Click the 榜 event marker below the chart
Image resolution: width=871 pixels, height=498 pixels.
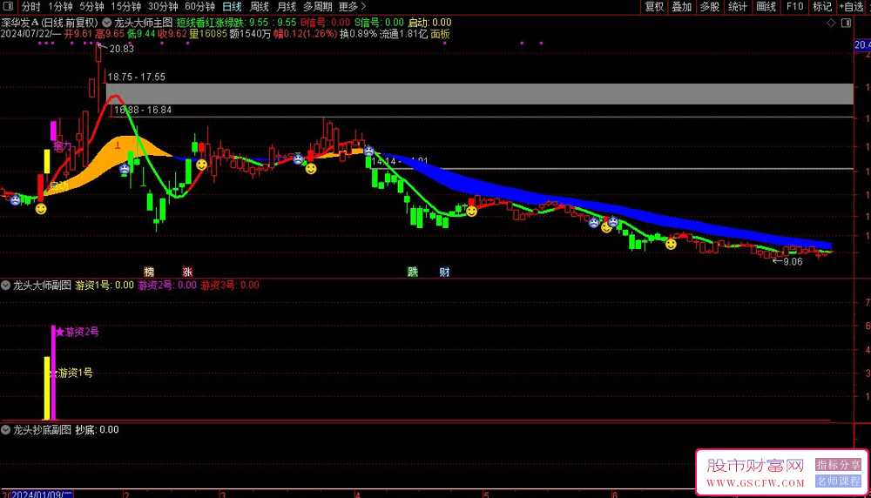click(149, 272)
